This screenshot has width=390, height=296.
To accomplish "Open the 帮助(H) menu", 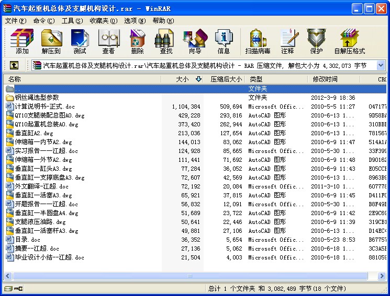I will pyautogui.click(x=163, y=21).
